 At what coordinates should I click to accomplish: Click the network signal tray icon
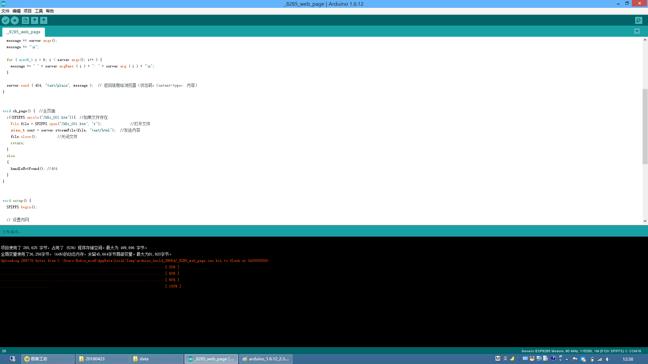[600, 359]
